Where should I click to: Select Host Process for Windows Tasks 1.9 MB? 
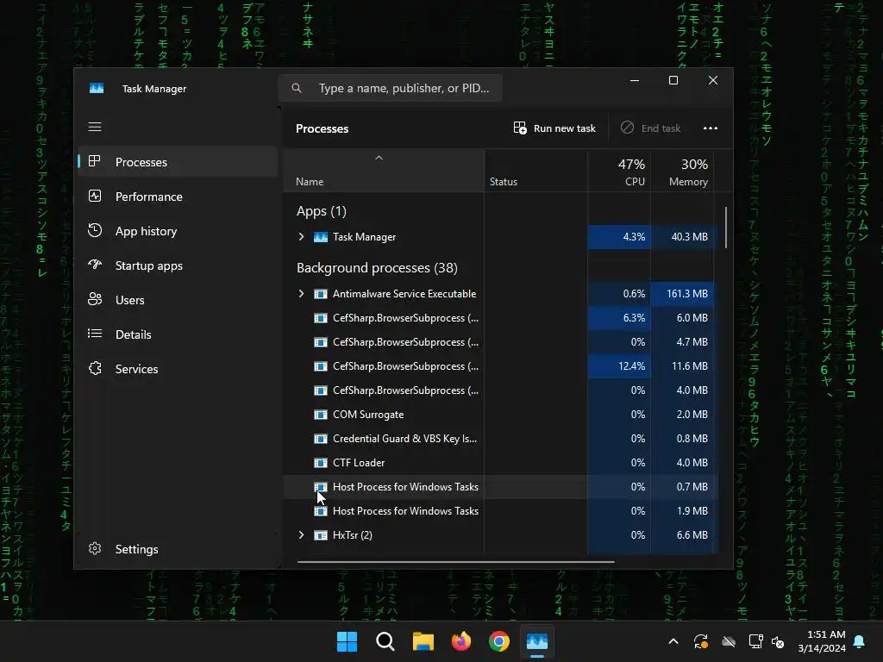pyautogui.click(x=499, y=511)
